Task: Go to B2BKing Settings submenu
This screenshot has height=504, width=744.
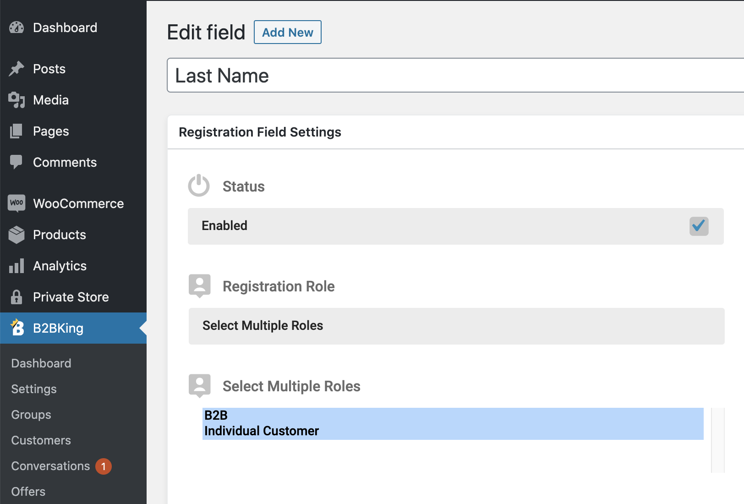Action: pos(34,389)
